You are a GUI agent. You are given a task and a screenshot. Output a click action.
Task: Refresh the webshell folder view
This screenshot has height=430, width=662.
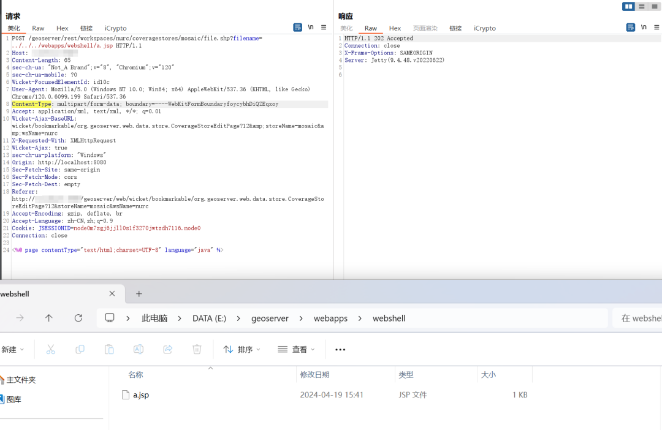pyautogui.click(x=78, y=318)
